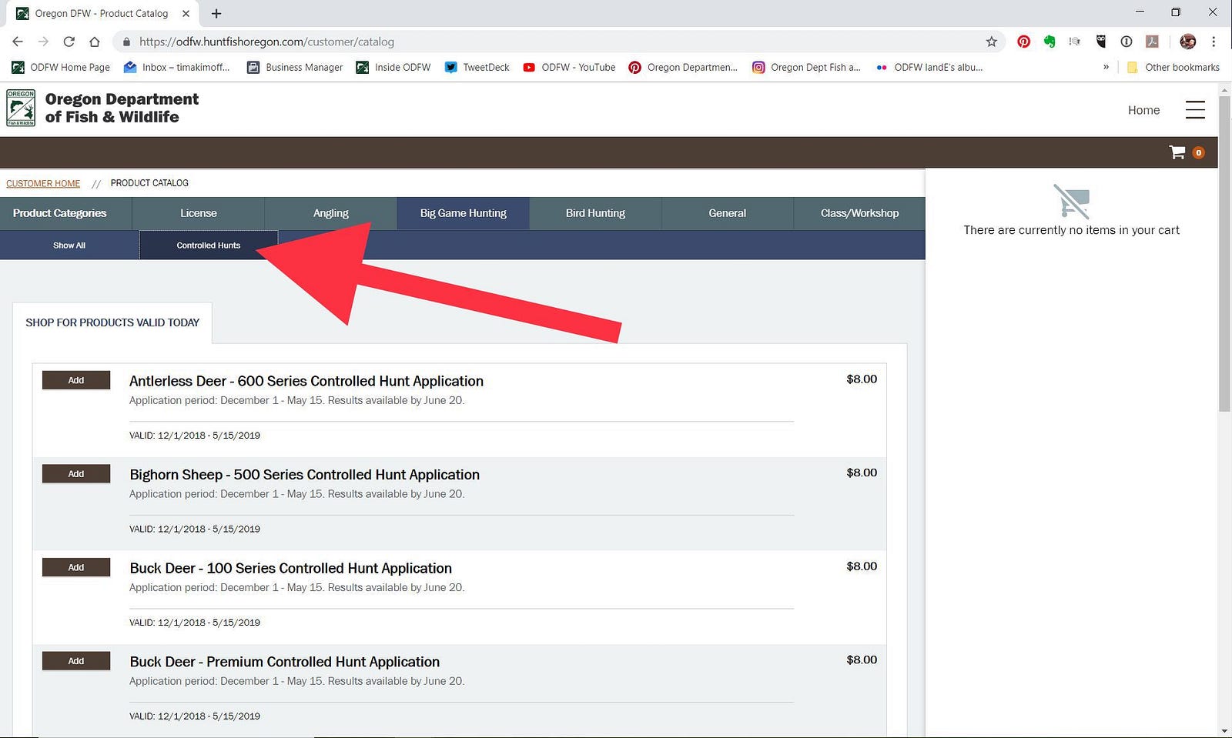
Task: Switch to Angling category tab
Action: coord(331,213)
